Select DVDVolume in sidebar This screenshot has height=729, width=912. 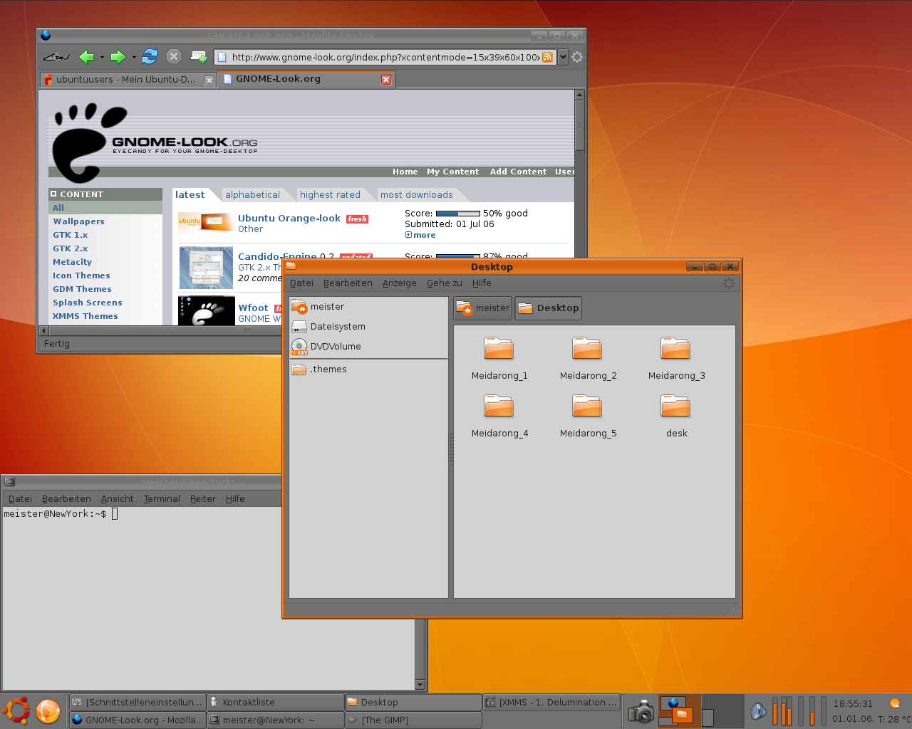[368, 347]
